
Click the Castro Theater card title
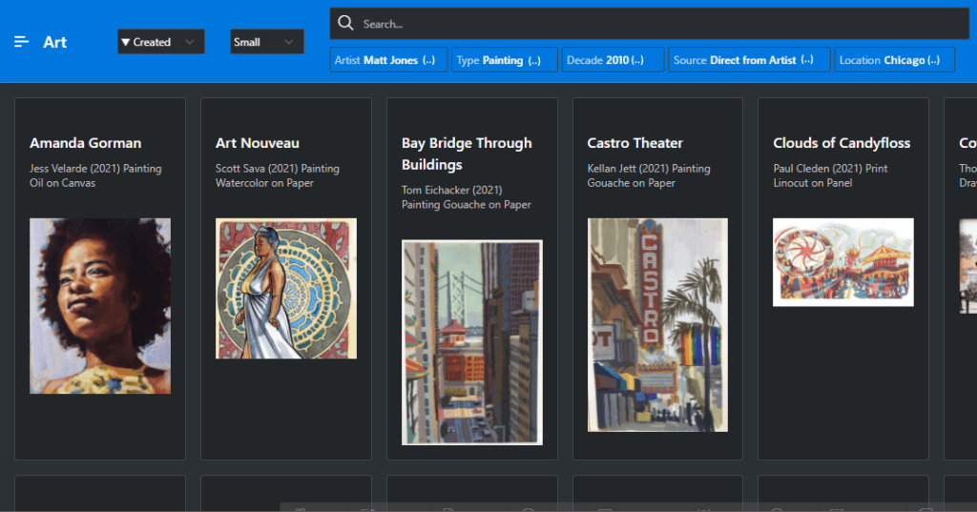(x=634, y=143)
